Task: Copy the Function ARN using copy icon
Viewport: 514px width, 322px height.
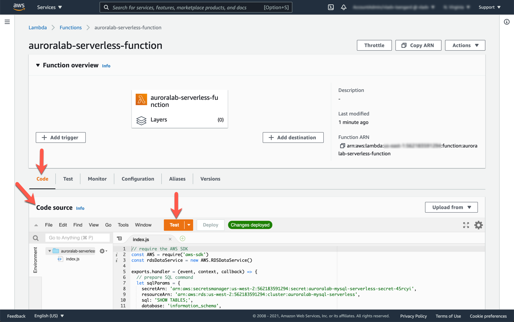Action: point(342,146)
